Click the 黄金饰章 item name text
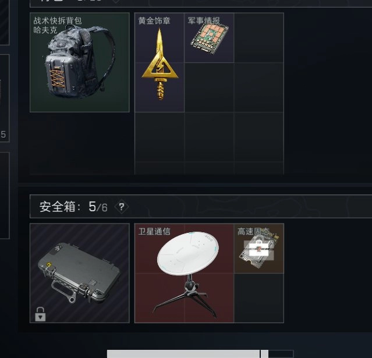This screenshot has height=358, width=372. [x=154, y=21]
